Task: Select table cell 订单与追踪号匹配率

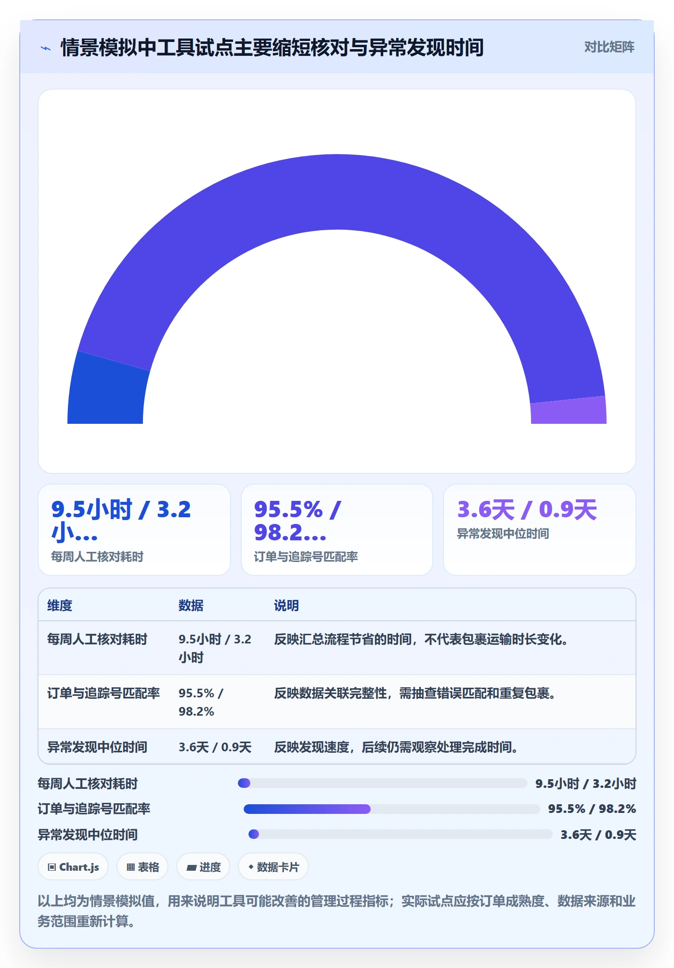Action: [x=104, y=693]
